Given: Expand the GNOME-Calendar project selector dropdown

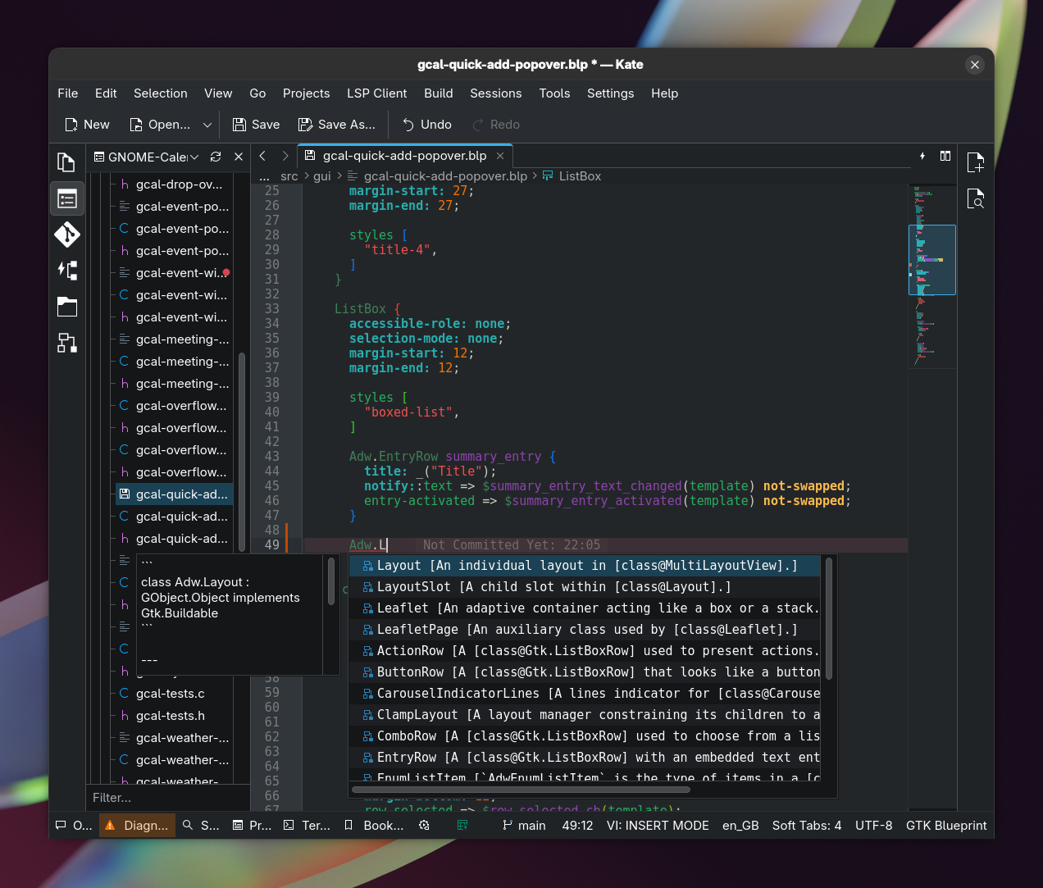Looking at the screenshot, I should 194,157.
